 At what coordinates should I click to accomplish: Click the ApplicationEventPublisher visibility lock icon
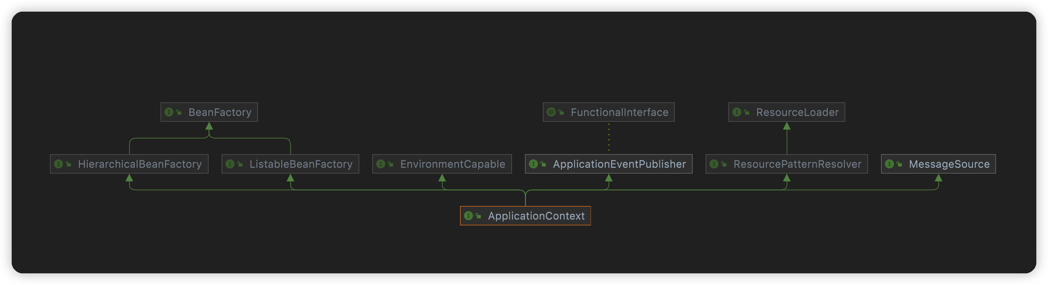[543, 164]
